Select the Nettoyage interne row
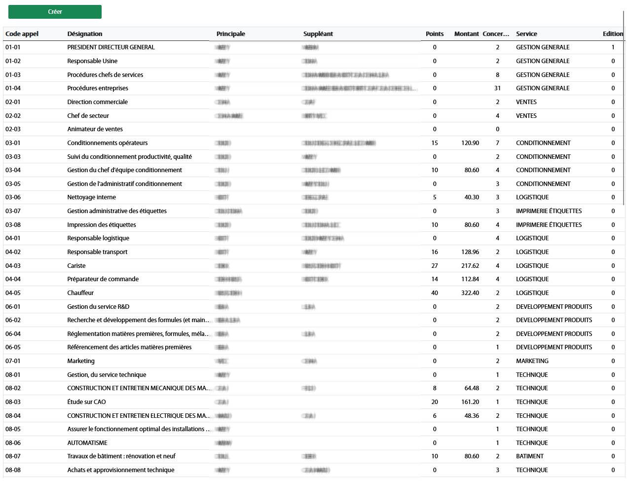This screenshot has height=481, width=627. [314, 197]
